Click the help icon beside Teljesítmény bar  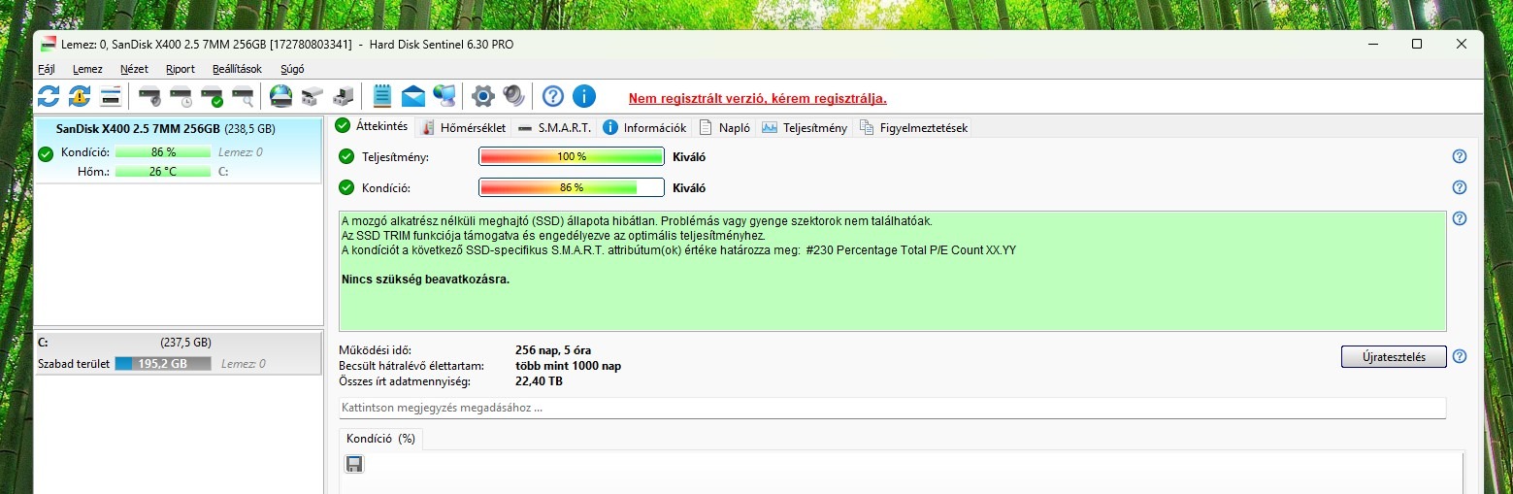(1459, 156)
